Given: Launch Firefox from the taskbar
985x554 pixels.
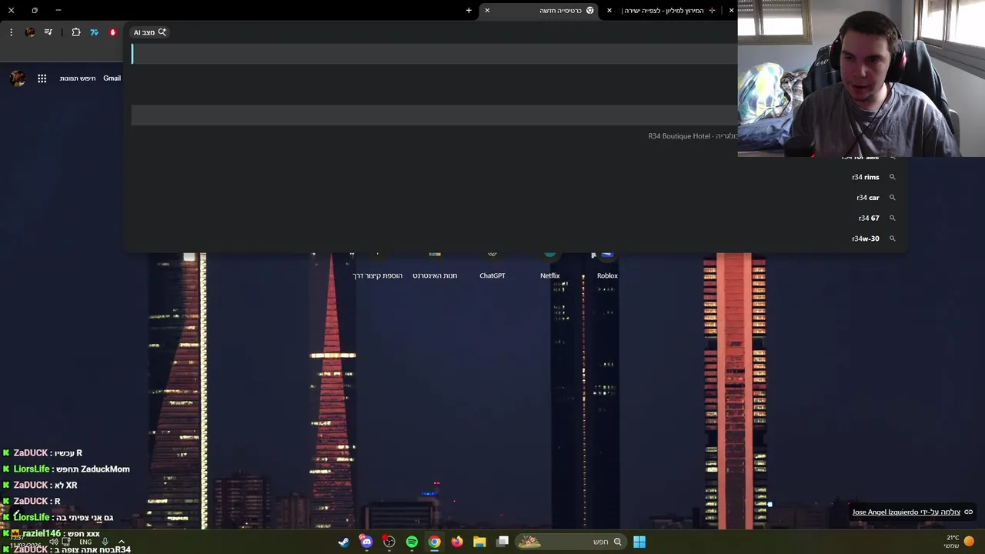Looking at the screenshot, I should [457, 542].
